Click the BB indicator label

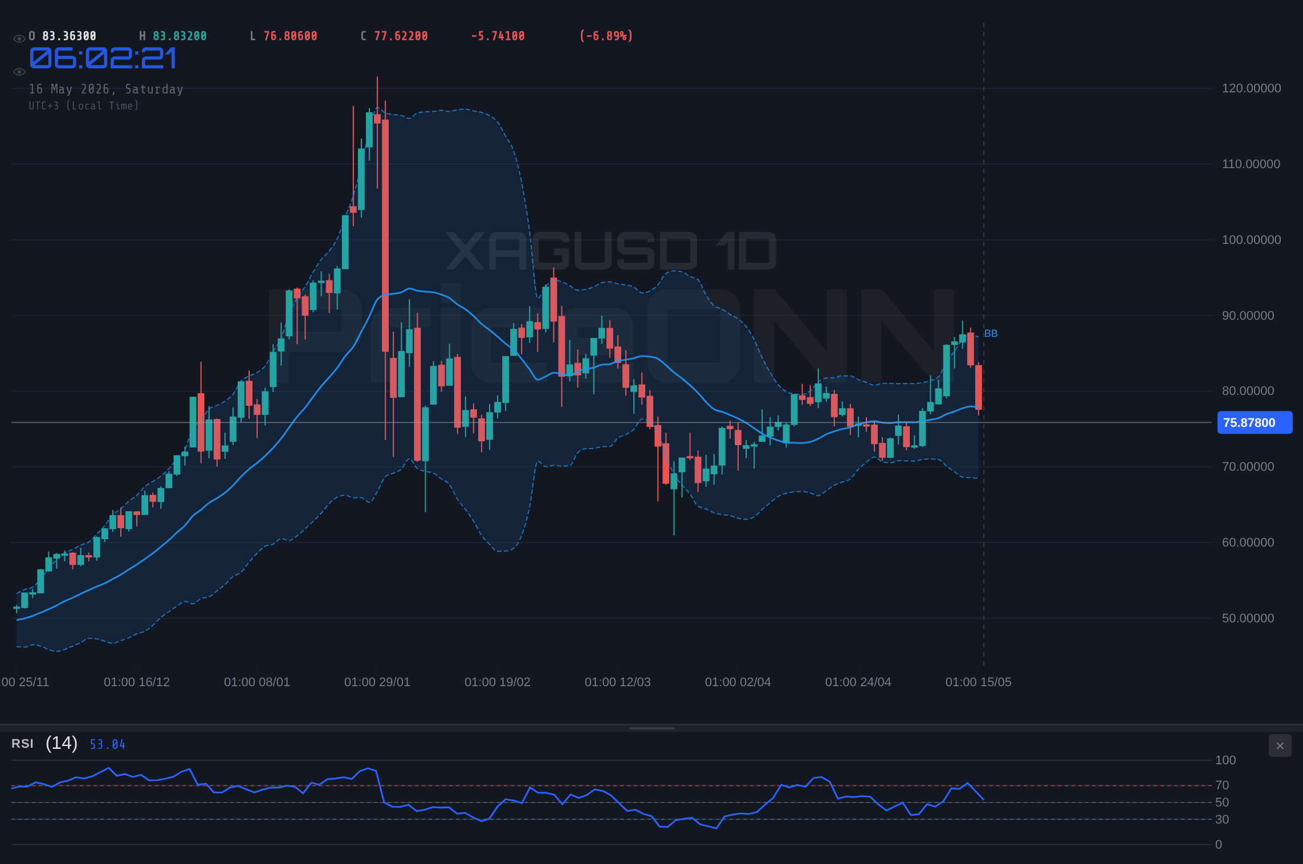click(991, 333)
